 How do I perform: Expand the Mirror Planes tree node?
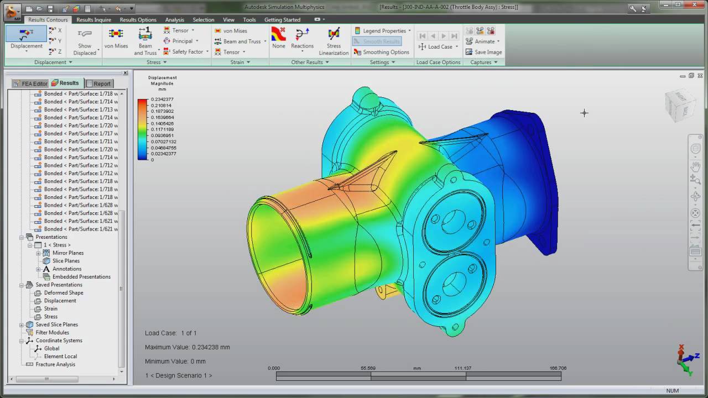(x=38, y=253)
